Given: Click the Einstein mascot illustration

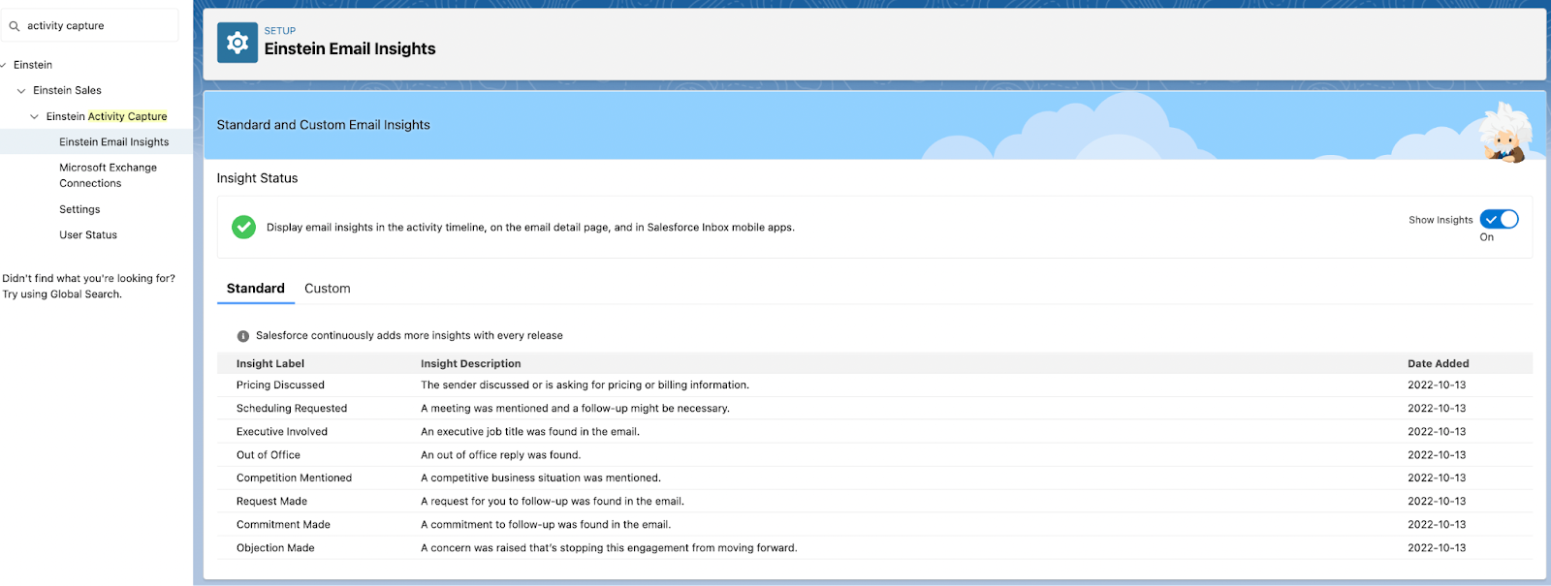Looking at the screenshot, I should pyautogui.click(x=1505, y=133).
